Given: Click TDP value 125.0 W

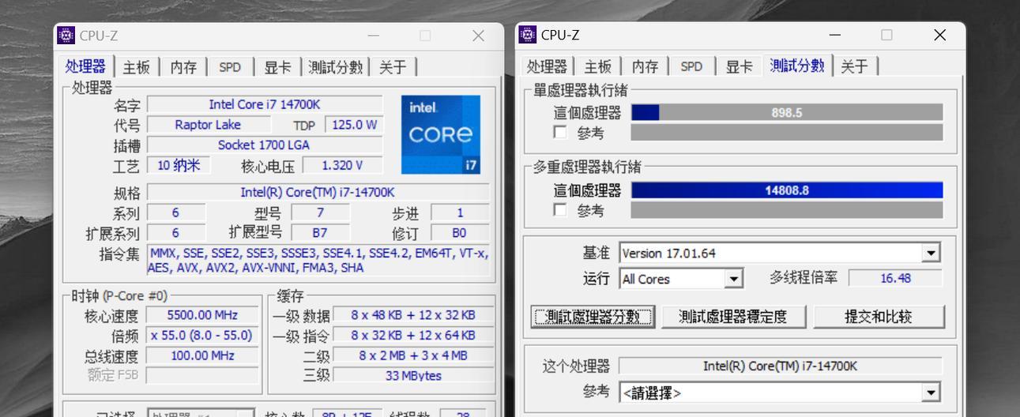Looking at the screenshot, I should (x=353, y=125).
